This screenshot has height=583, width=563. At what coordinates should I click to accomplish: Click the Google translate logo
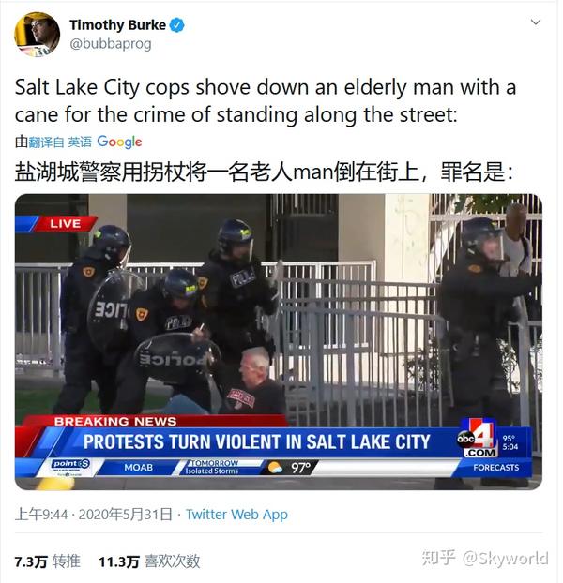coord(119,142)
